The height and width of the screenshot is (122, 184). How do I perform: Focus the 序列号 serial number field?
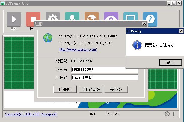click(105, 70)
